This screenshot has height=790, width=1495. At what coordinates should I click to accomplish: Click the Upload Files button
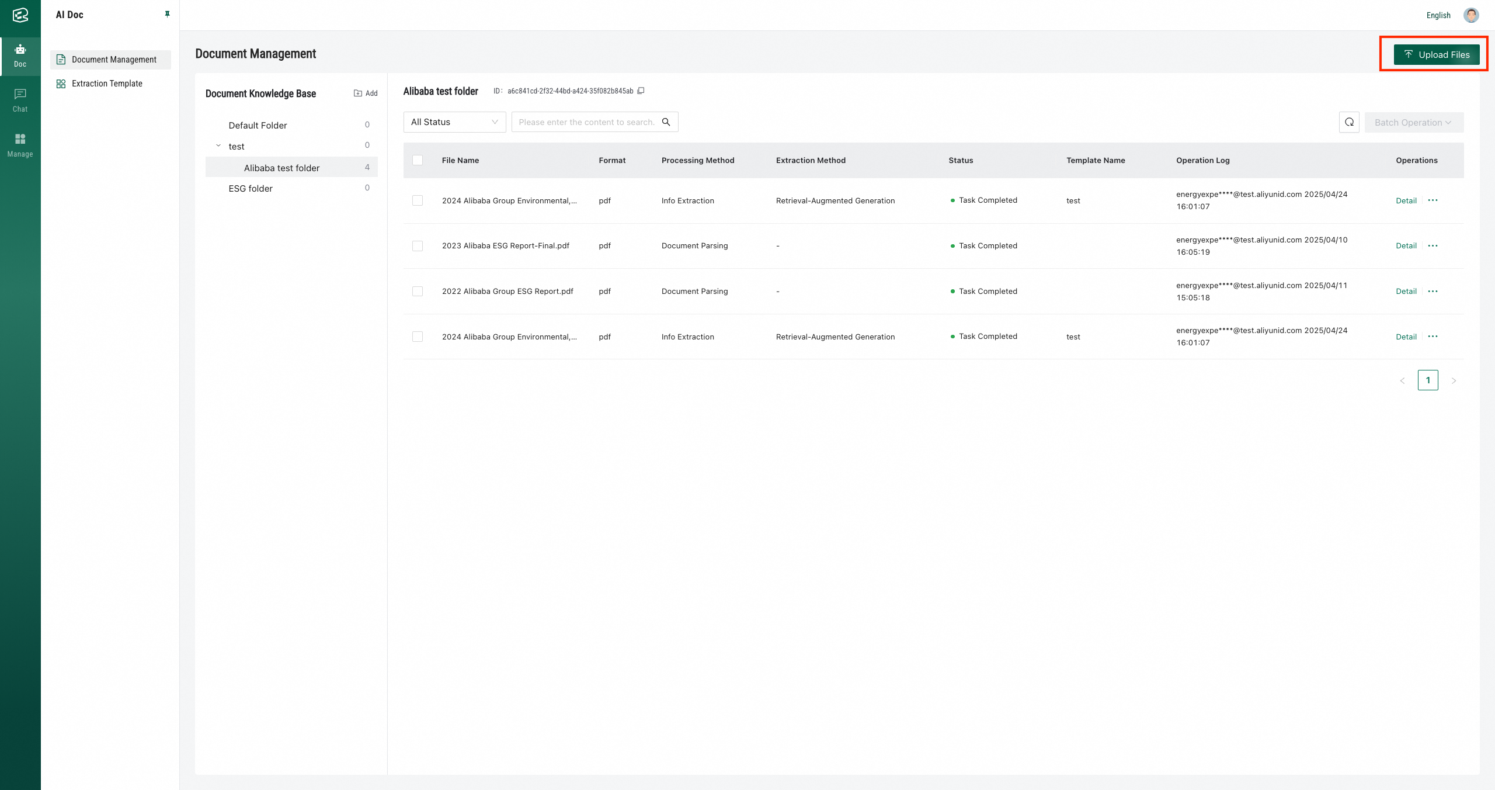click(x=1436, y=54)
